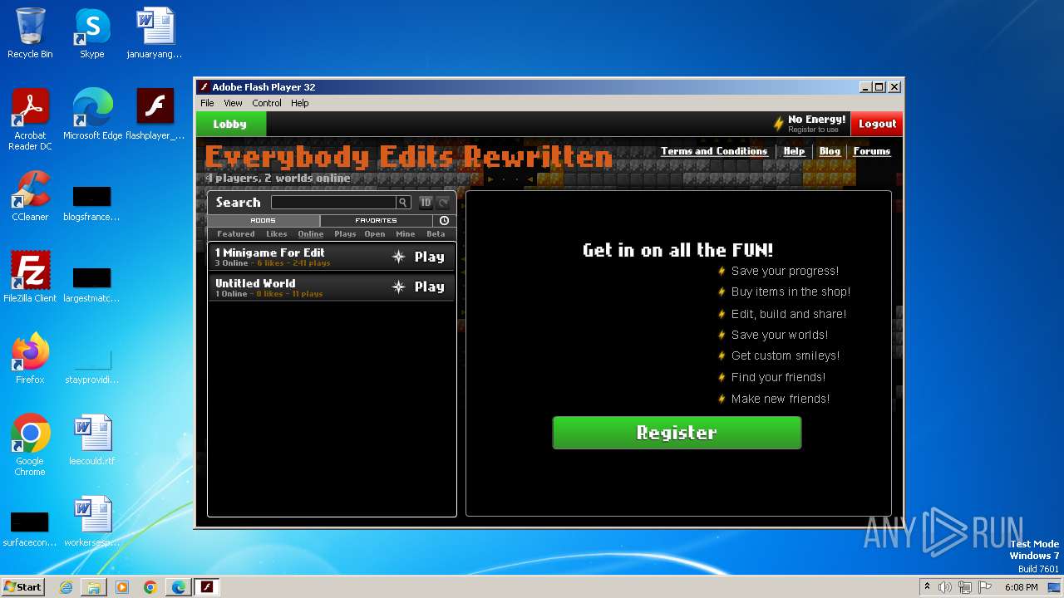
Task: Select the Online filter
Action: (x=311, y=234)
